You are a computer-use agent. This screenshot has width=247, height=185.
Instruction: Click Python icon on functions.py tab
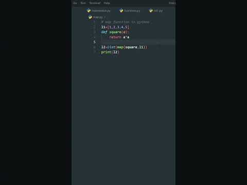(x=121, y=11)
